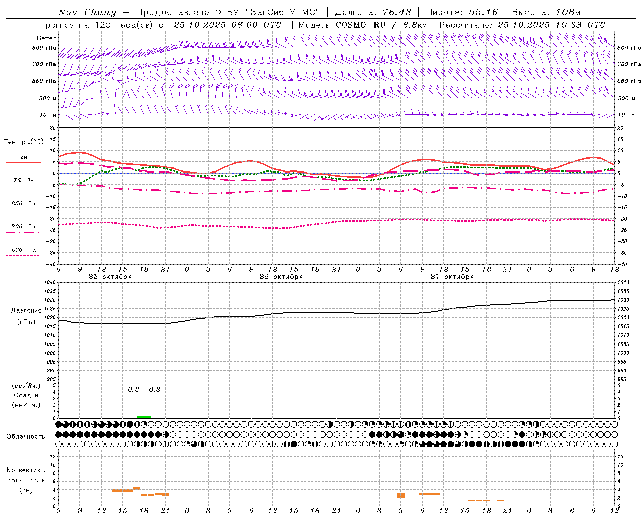This screenshot has width=644, height=515.
Task: Click the green precipitation bar near 18h
Action: [x=144, y=417]
